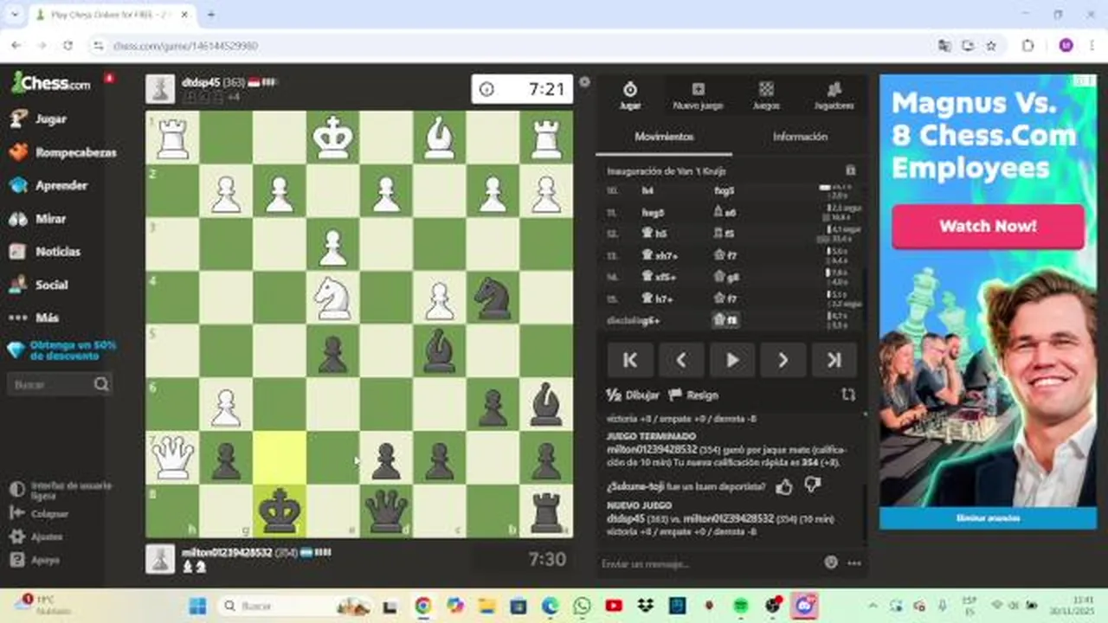The width and height of the screenshot is (1108, 623).
Task: Open the opening book icon beside the opening name
Action: pos(850,171)
